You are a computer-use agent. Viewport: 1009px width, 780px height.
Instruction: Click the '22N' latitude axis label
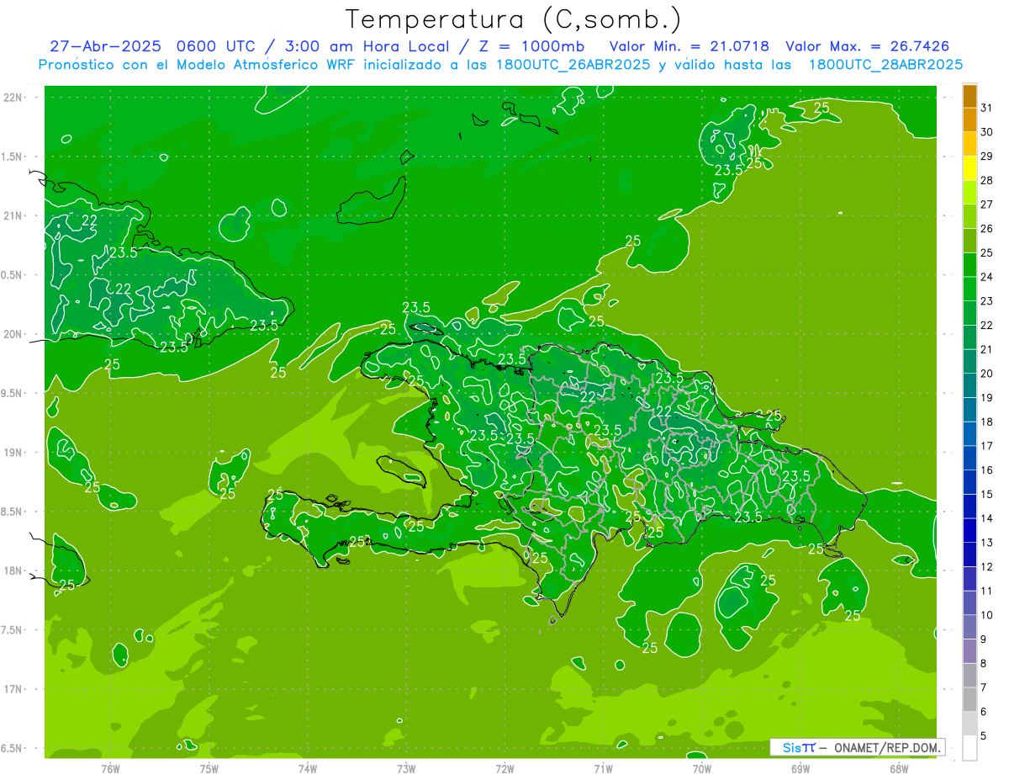tap(13, 98)
